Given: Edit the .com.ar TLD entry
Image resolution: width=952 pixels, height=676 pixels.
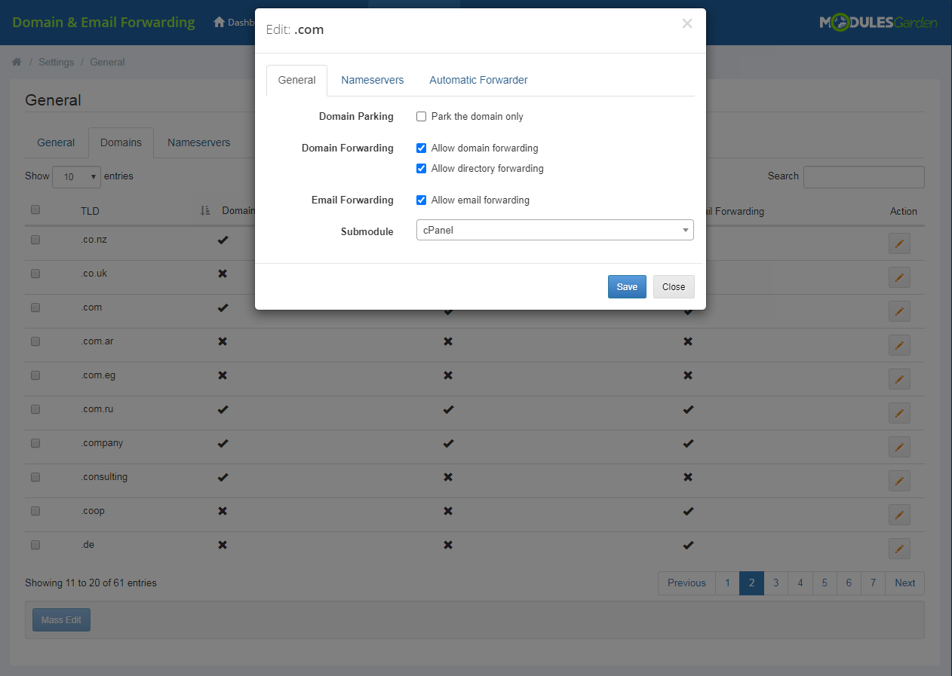Looking at the screenshot, I should (x=898, y=345).
